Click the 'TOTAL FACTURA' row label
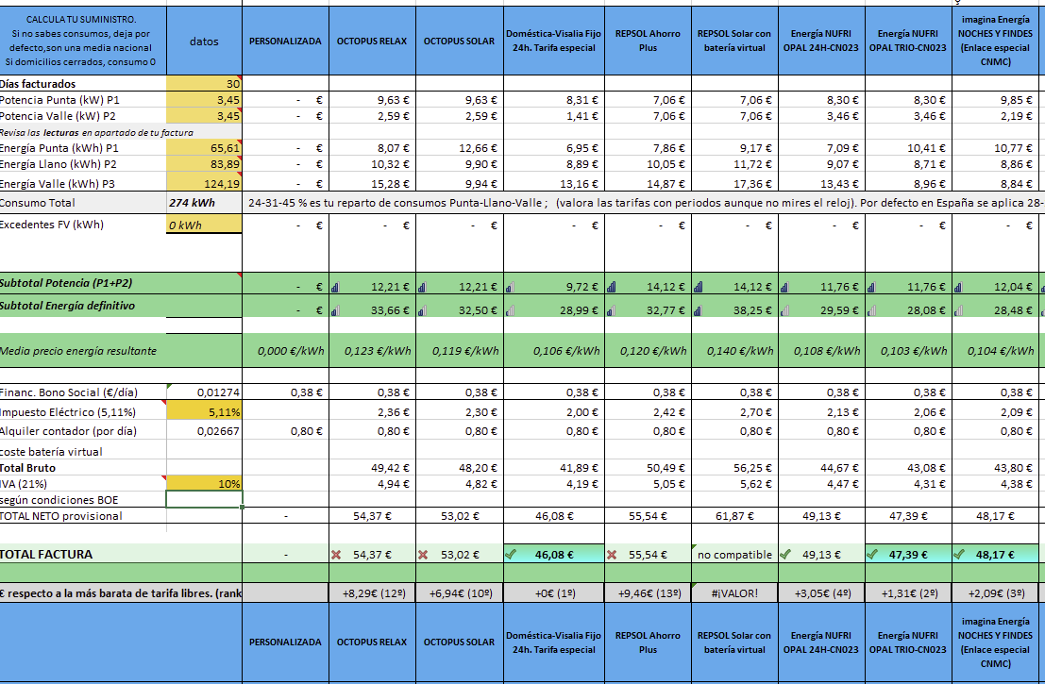Image resolution: width=1045 pixels, height=684 pixels. (46, 554)
